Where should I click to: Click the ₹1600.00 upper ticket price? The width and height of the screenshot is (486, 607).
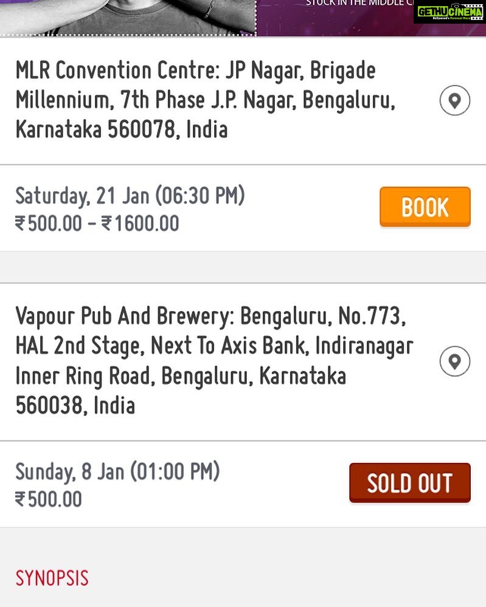(141, 224)
